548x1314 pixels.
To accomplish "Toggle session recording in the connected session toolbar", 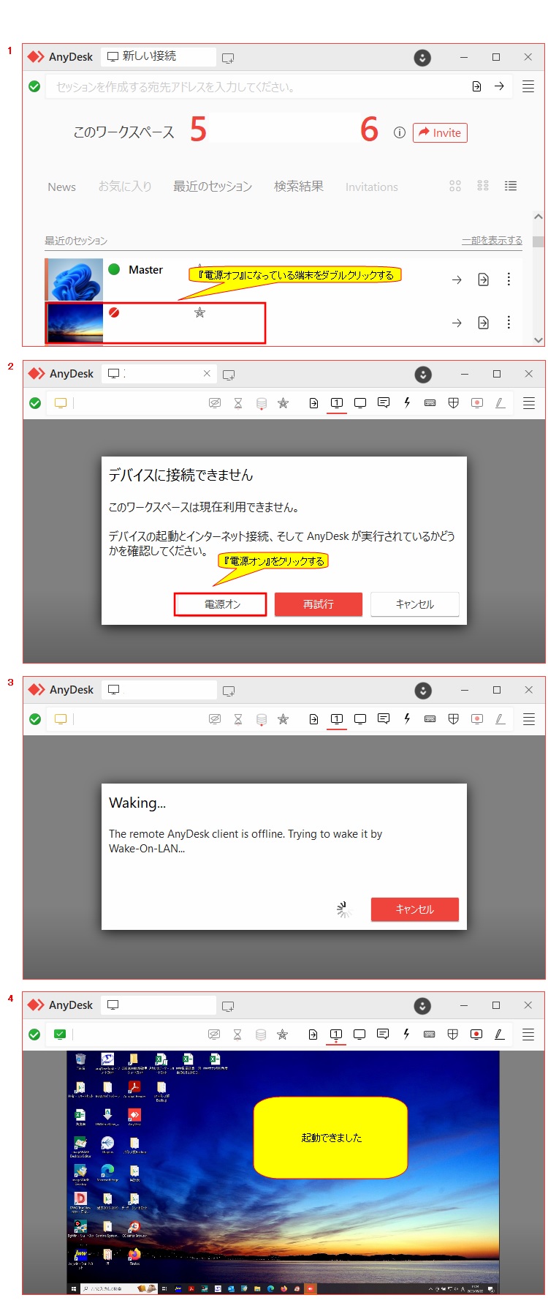I will (476, 1035).
